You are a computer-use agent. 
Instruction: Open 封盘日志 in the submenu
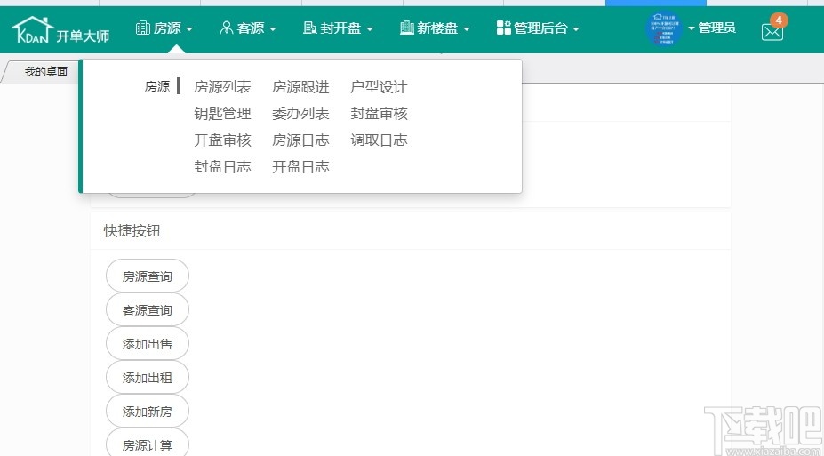223,167
